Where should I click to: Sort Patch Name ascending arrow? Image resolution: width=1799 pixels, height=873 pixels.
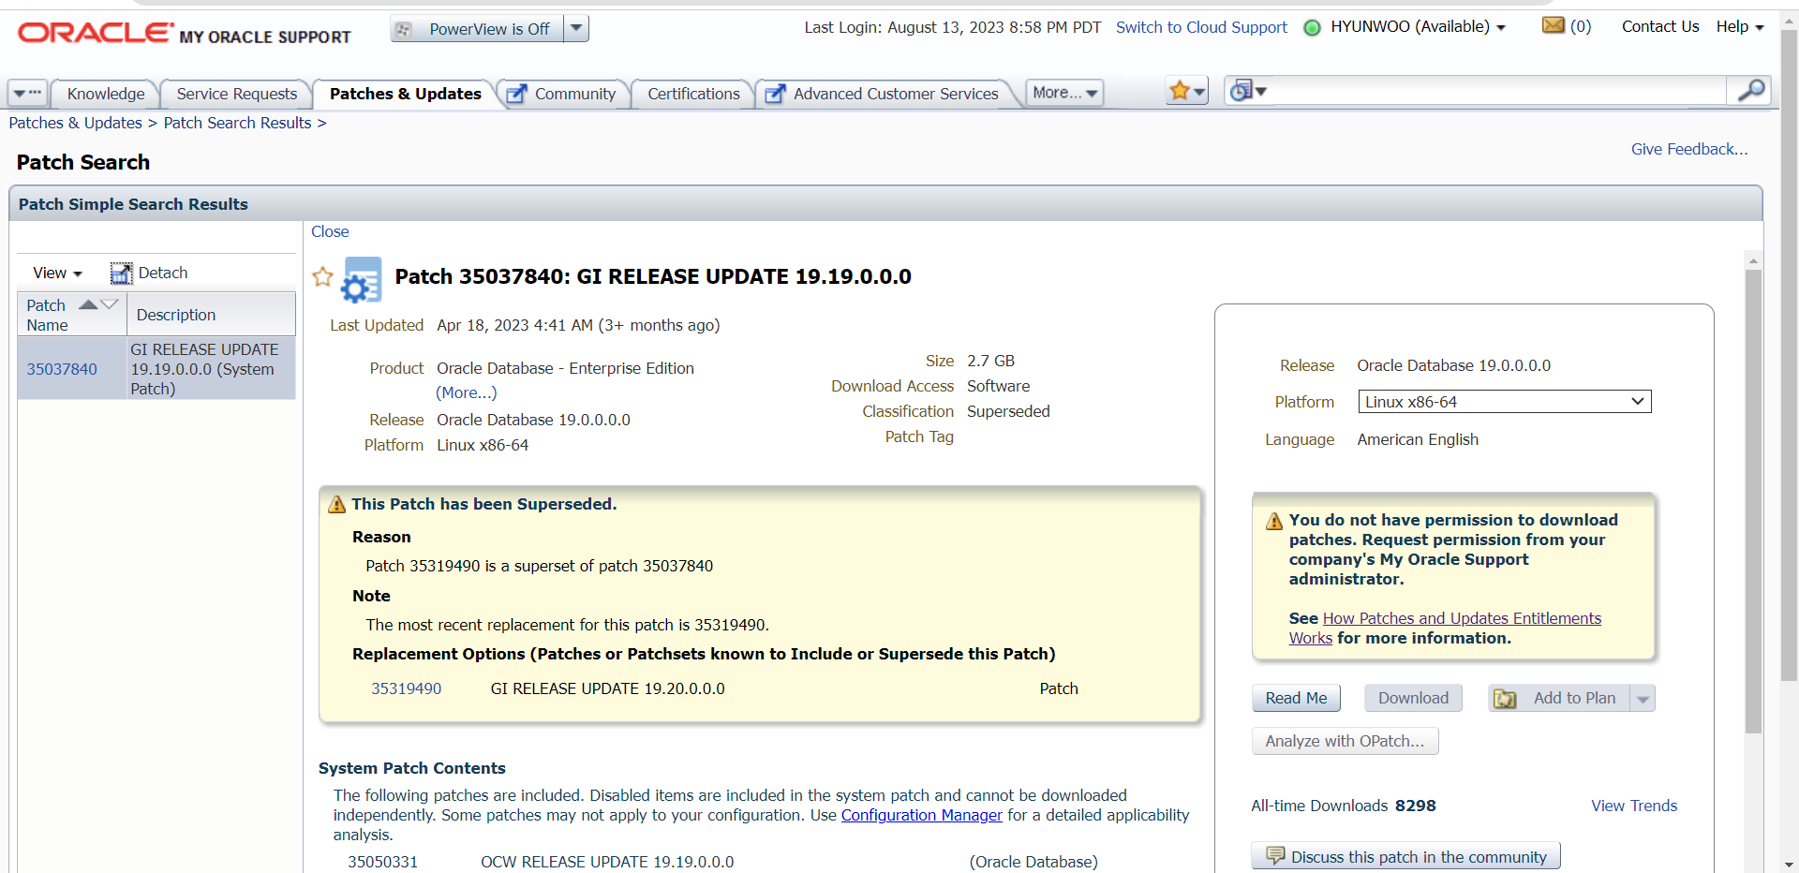click(89, 304)
